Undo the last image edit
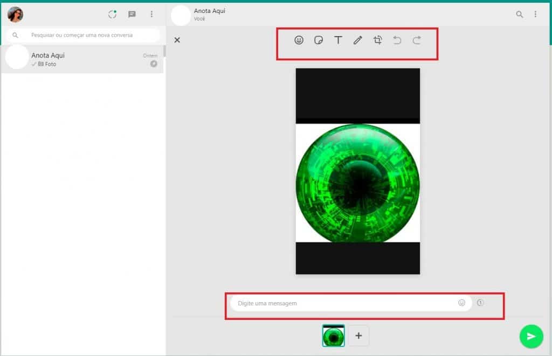552x356 pixels. [x=397, y=40]
